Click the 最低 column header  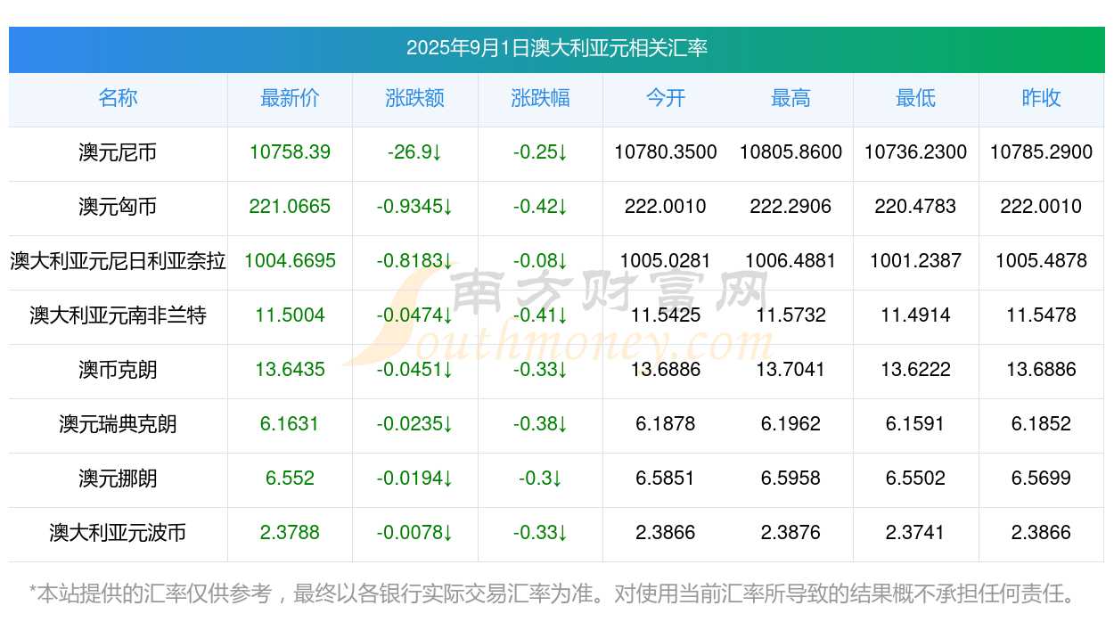916,98
